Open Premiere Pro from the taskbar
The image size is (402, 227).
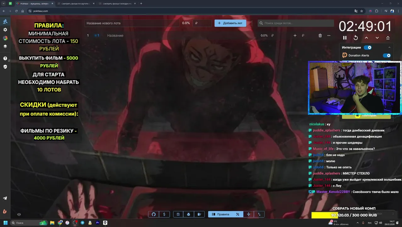(98, 223)
